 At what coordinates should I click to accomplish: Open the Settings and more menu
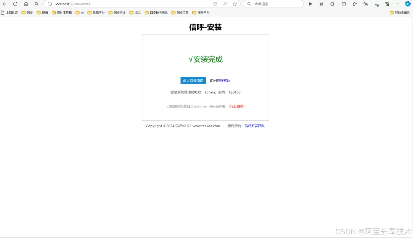(x=397, y=4)
